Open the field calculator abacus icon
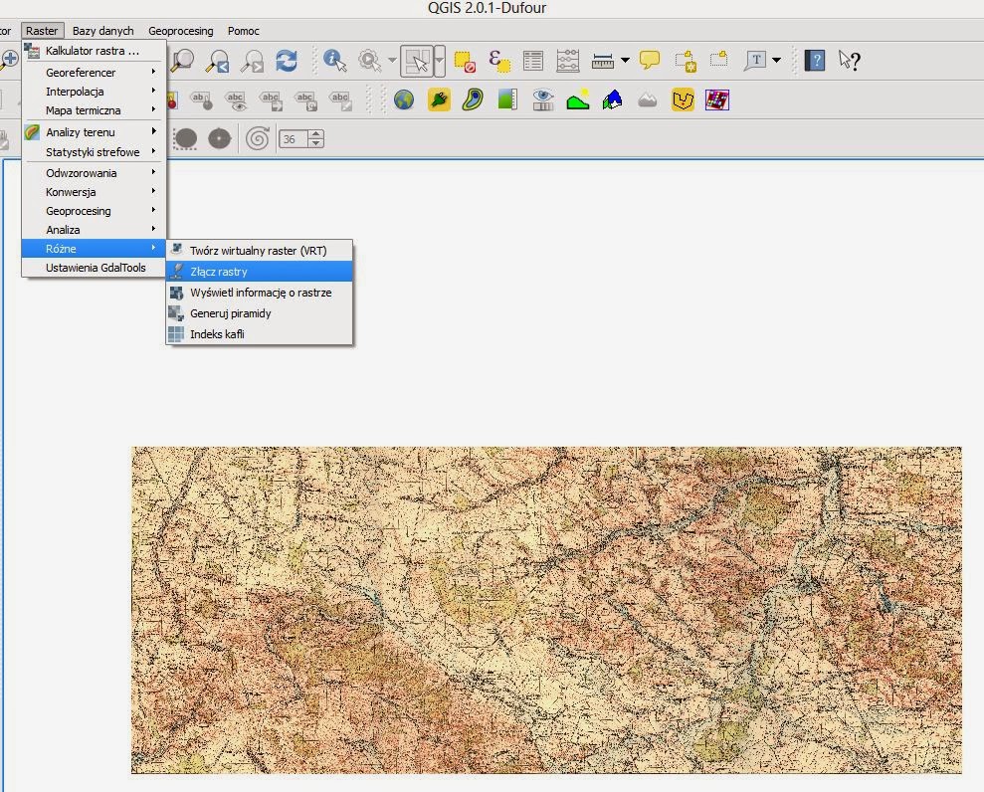 567,61
